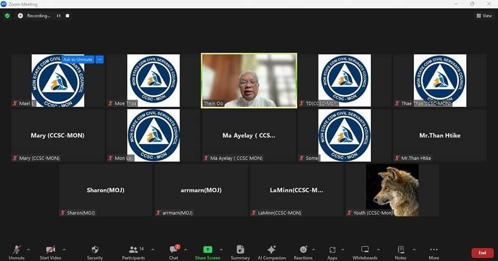Click the red End meeting button
Screen dimensions: 498x261
(482, 253)
